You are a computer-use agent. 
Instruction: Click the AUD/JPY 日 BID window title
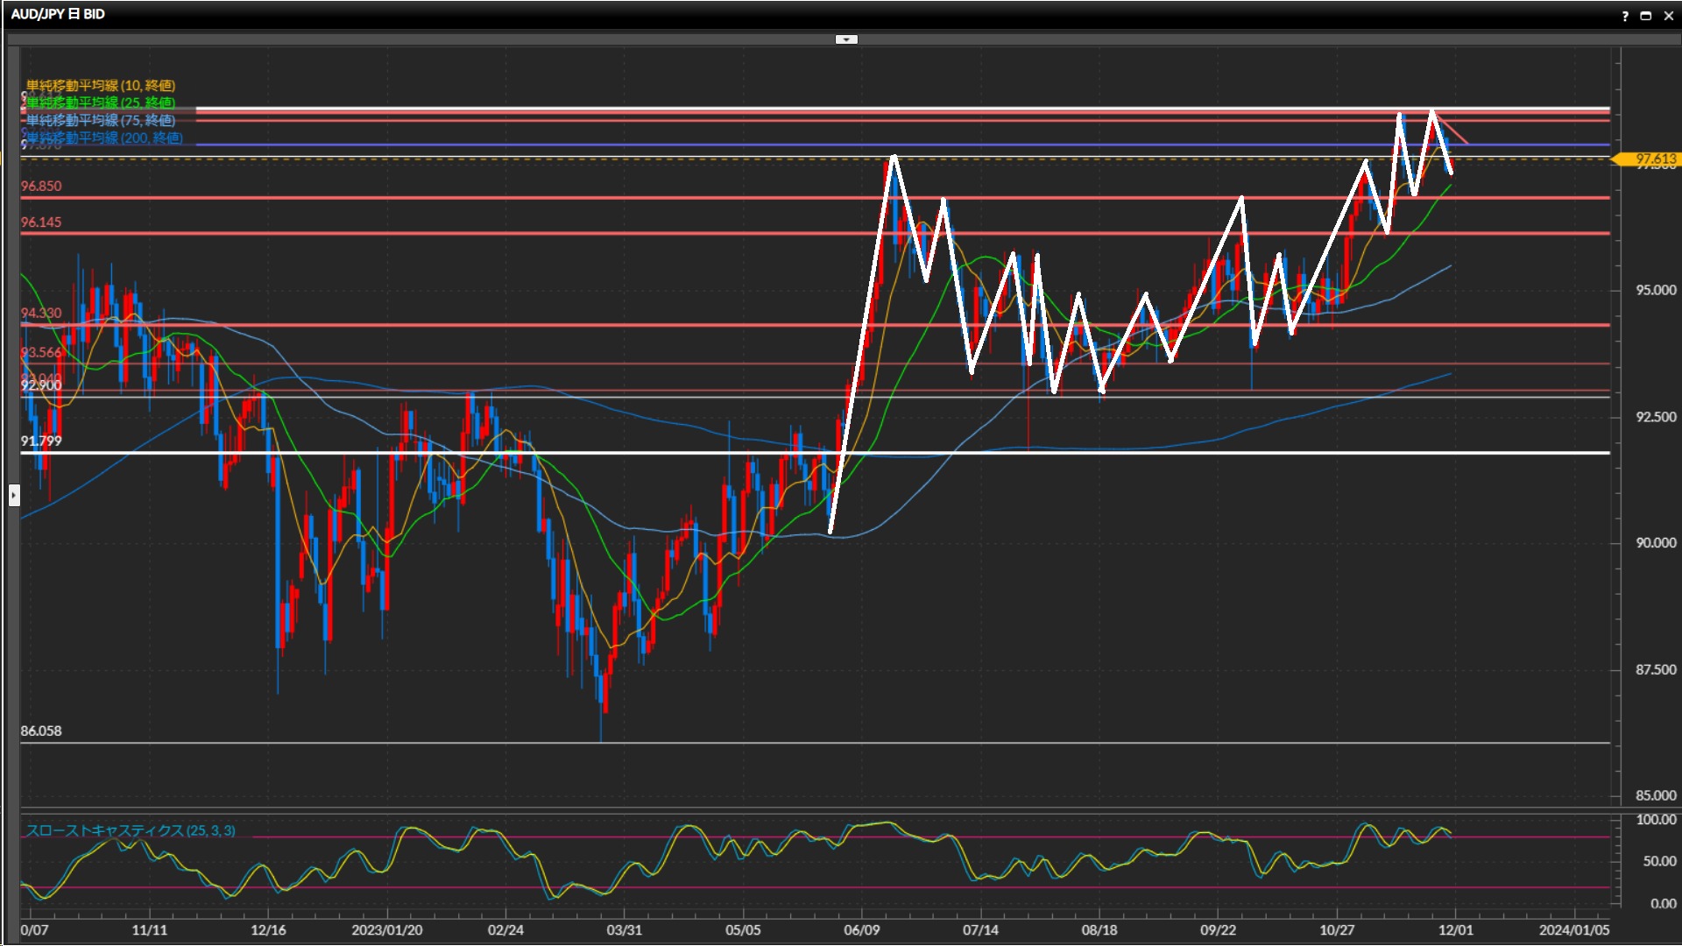(58, 14)
